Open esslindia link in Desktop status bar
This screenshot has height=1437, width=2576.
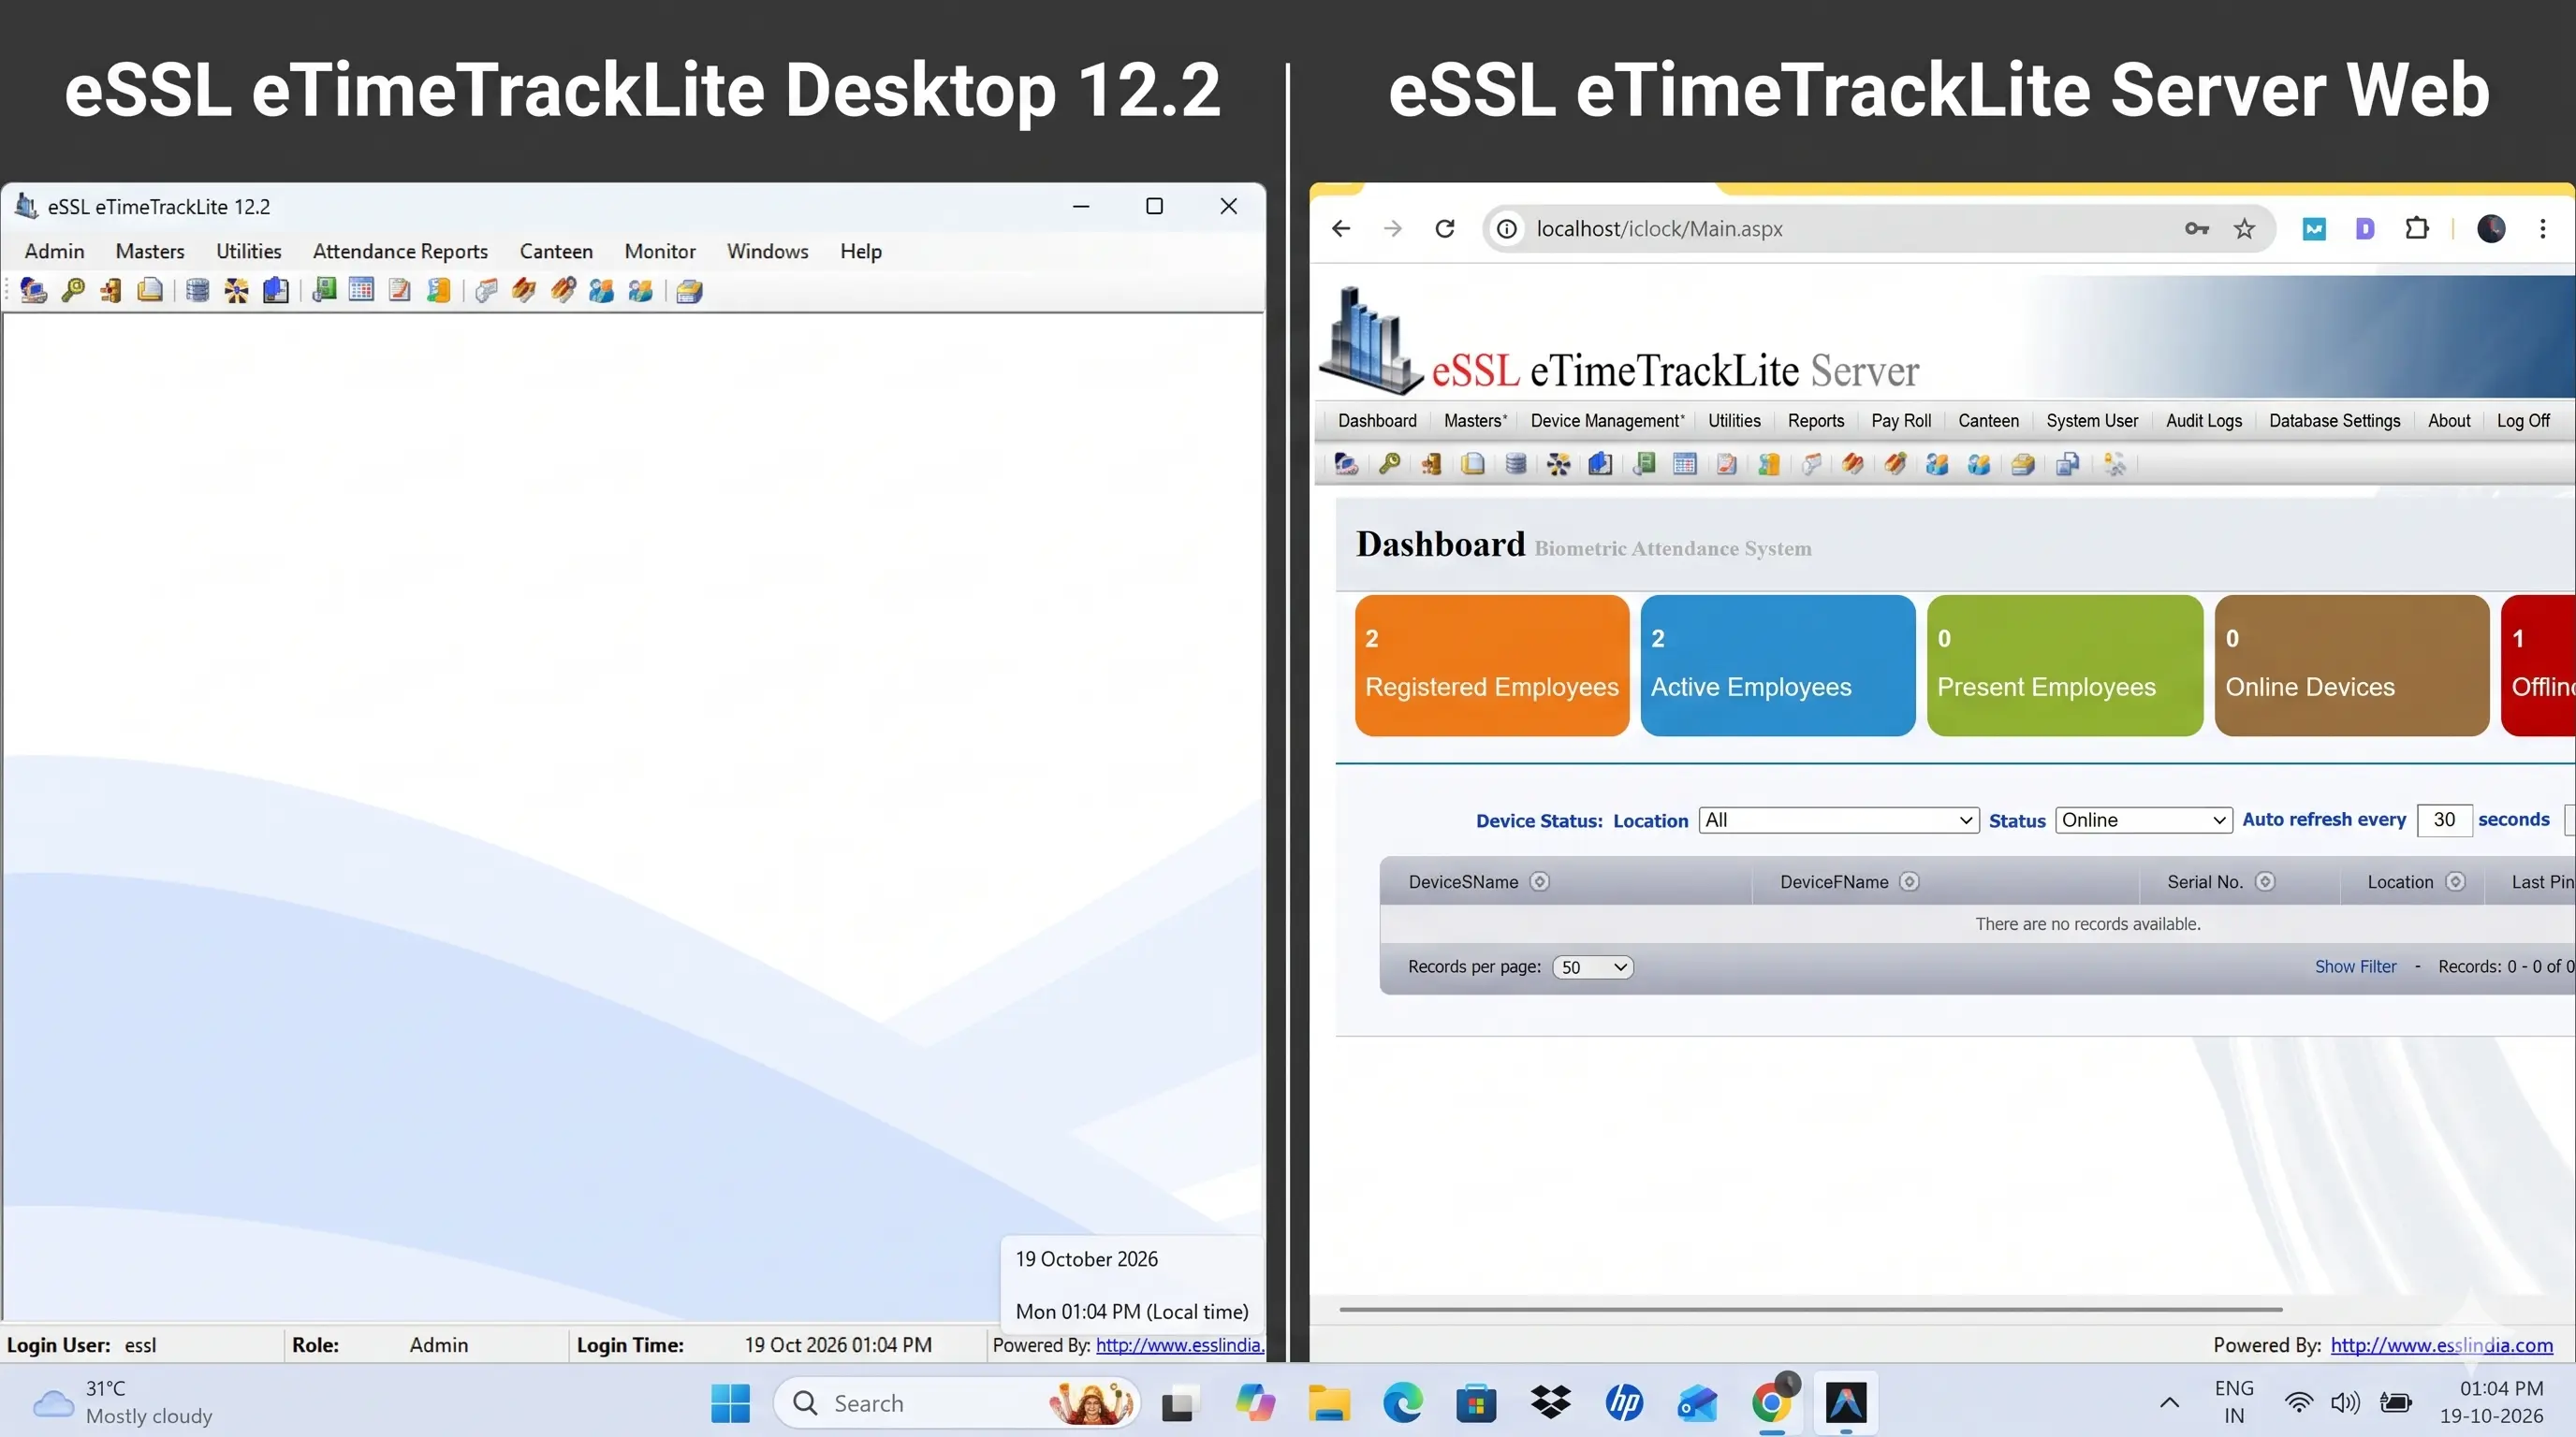(x=1180, y=1345)
